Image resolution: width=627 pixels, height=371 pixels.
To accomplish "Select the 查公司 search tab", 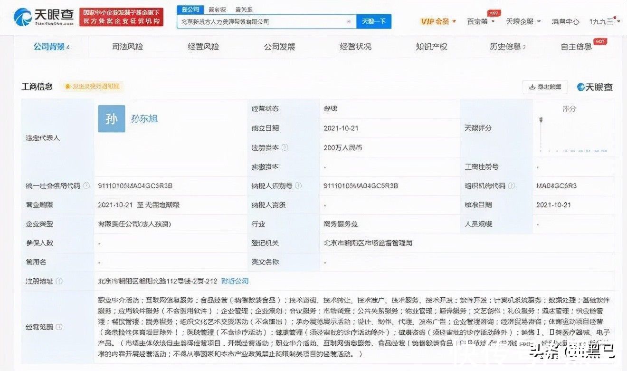I will coord(190,10).
